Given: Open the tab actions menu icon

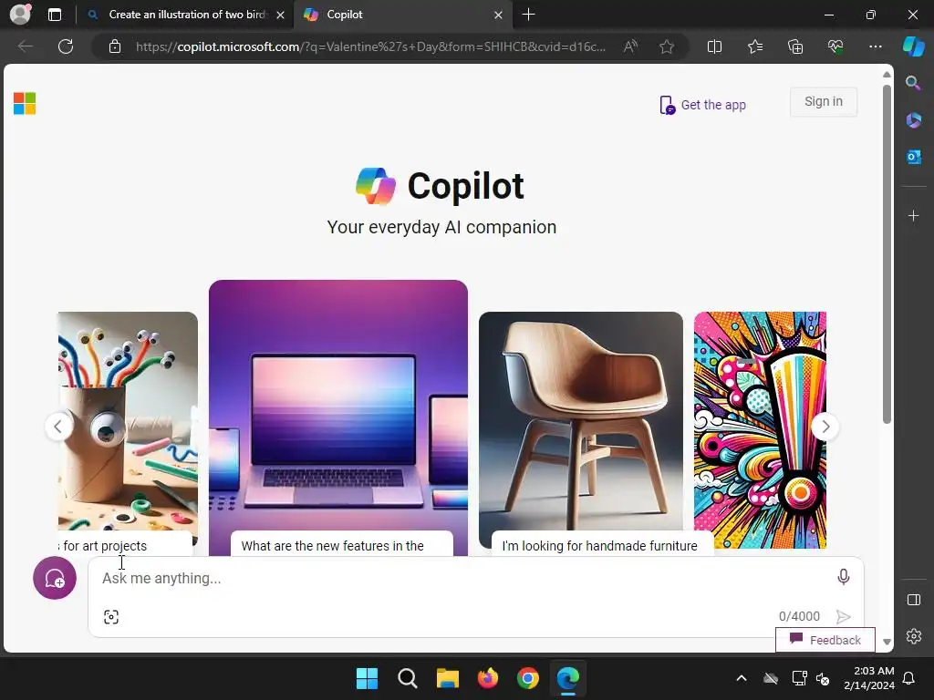Looking at the screenshot, I should [x=55, y=15].
